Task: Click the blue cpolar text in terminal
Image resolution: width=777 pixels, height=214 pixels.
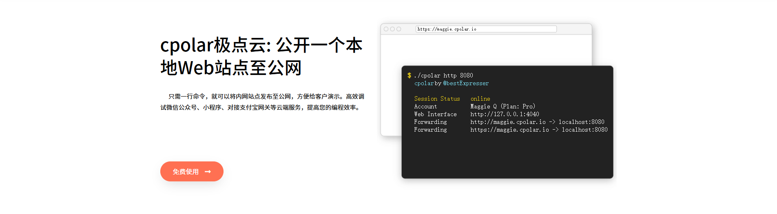Action: pos(424,83)
